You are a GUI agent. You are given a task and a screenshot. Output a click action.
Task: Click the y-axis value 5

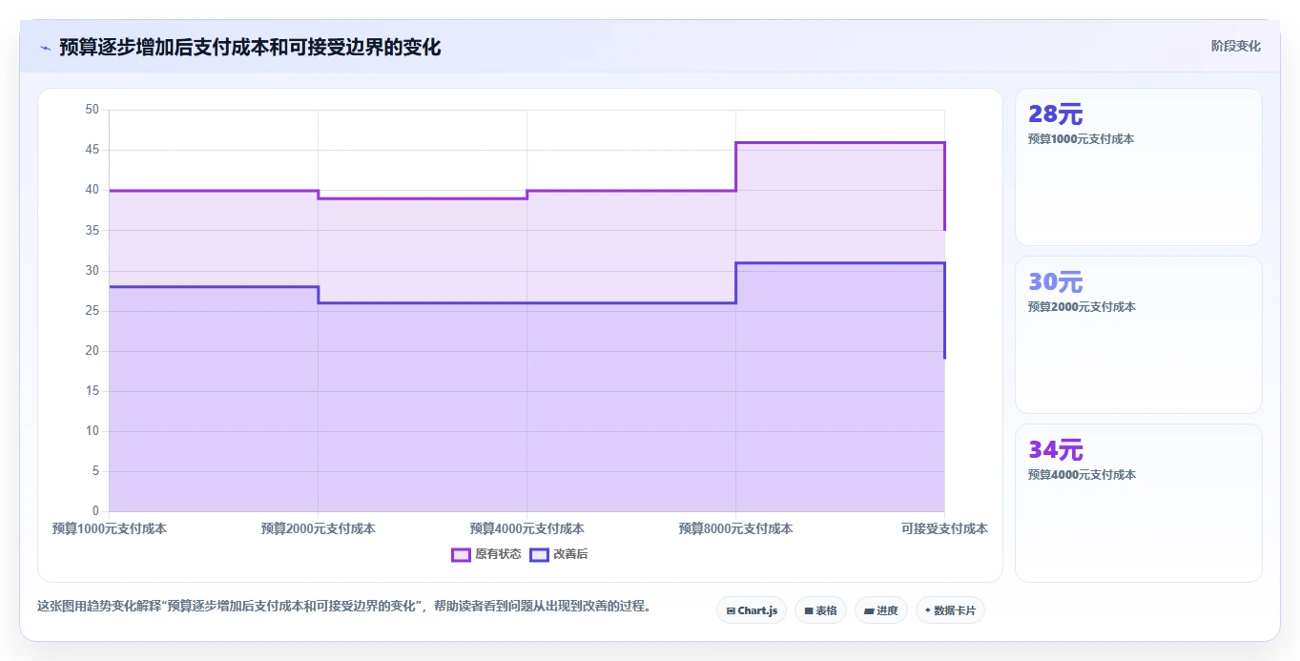tap(95, 471)
